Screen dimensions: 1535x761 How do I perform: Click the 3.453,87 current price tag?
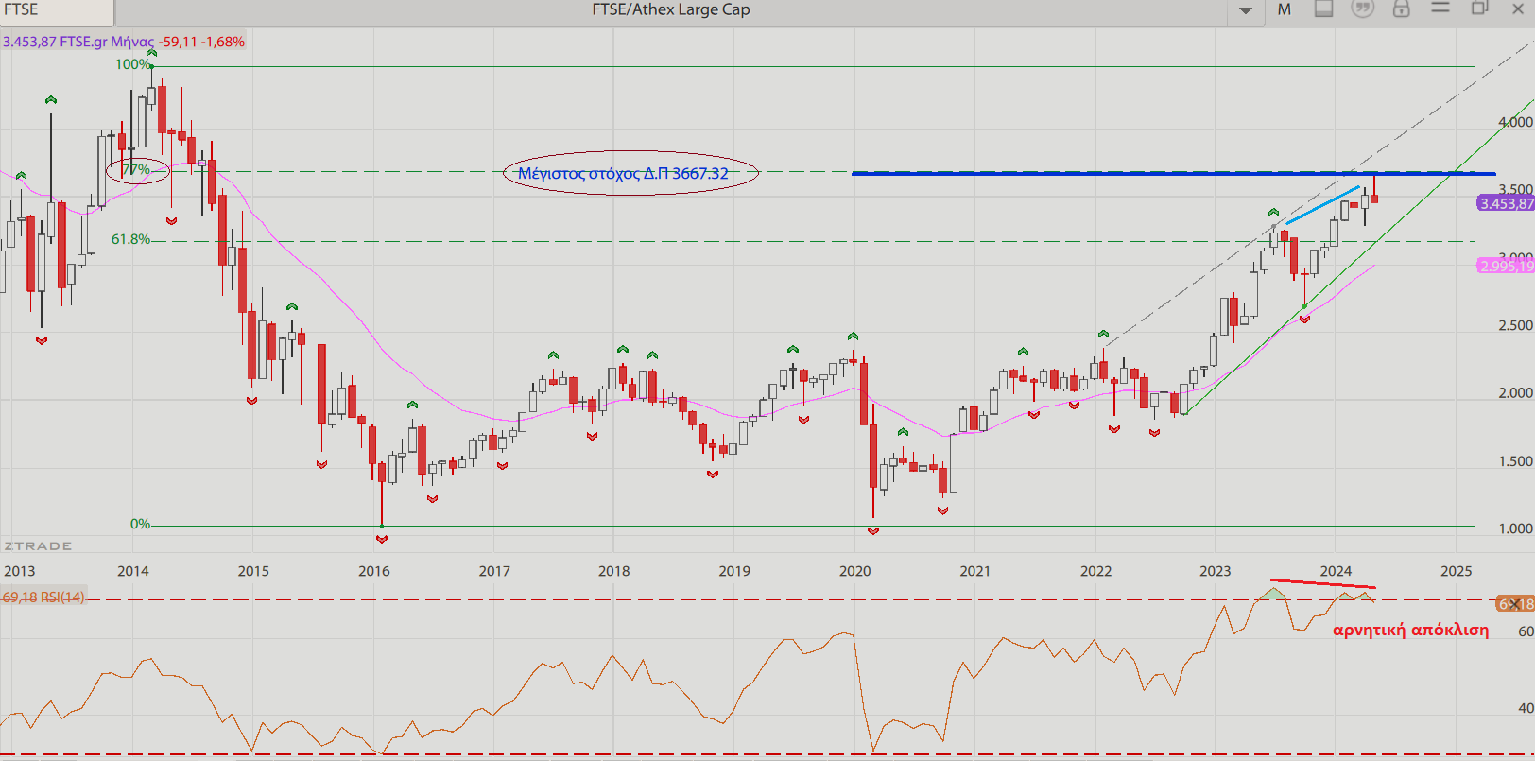pos(1506,203)
